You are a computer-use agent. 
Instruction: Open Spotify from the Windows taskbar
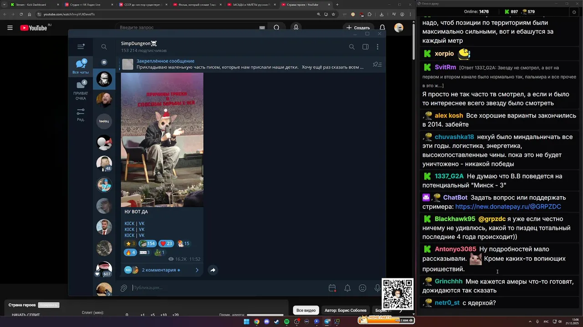(x=286, y=322)
